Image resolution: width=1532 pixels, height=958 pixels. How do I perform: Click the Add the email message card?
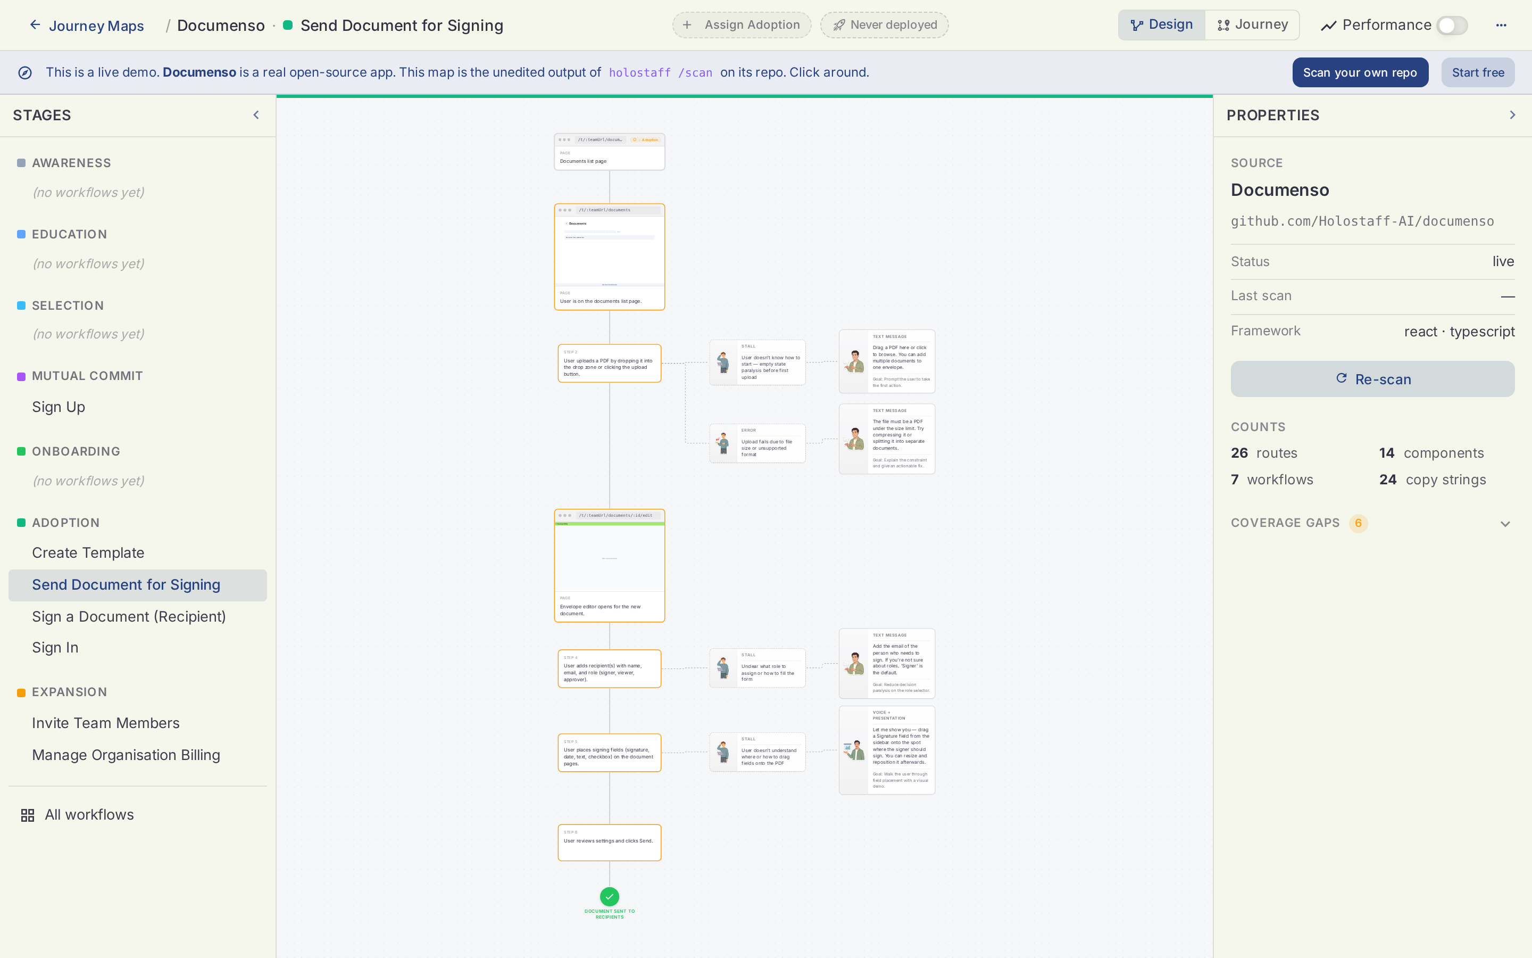pyautogui.click(x=887, y=663)
